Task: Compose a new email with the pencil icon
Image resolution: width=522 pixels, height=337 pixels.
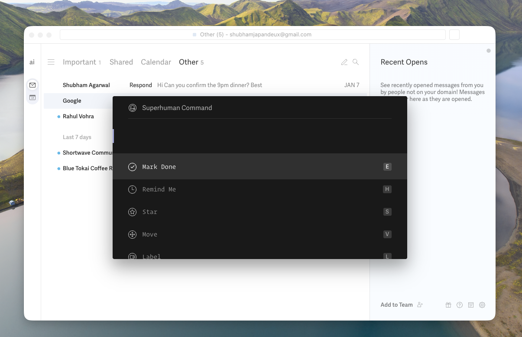Action: (344, 62)
